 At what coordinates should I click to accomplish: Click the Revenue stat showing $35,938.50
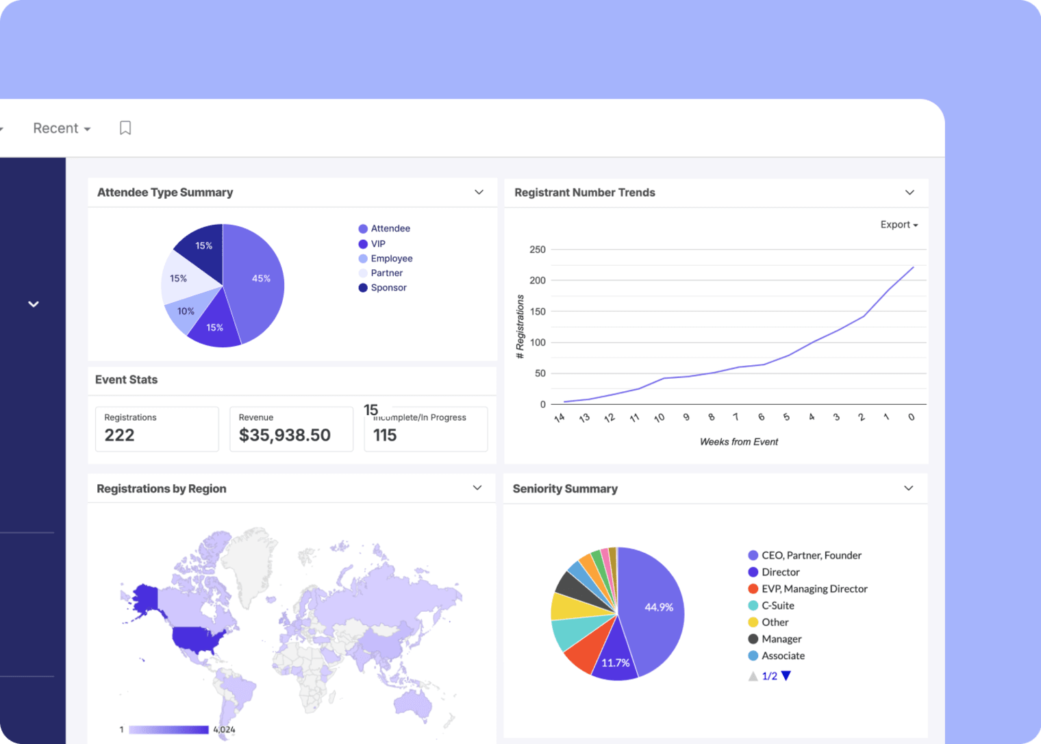[x=291, y=429]
